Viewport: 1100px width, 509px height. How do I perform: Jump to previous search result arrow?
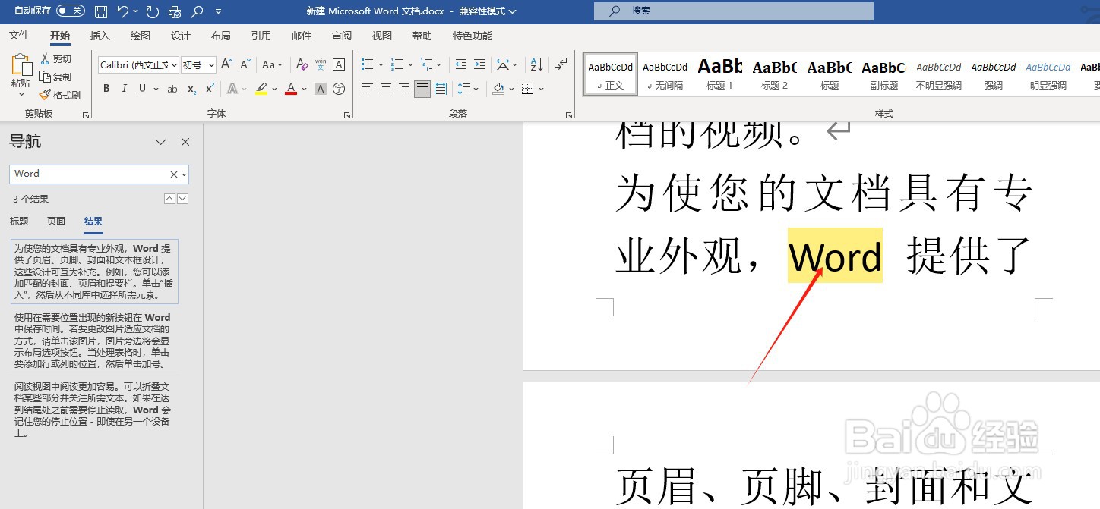tap(170, 199)
